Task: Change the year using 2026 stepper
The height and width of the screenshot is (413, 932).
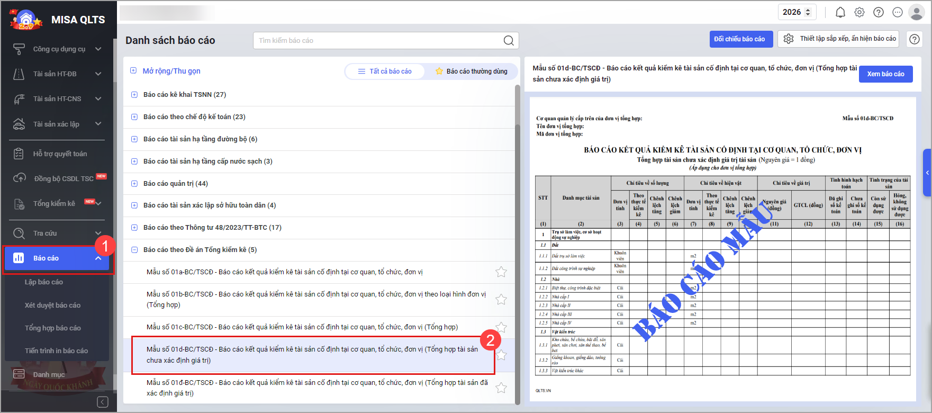Action: 808,12
